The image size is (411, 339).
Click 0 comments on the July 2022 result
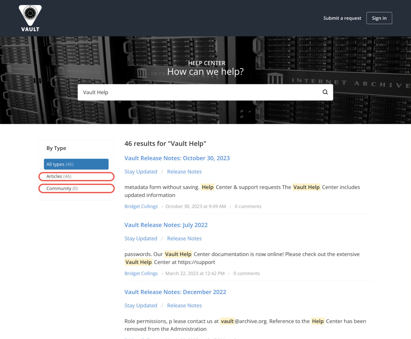pyautogui.click(x=247, y=273)
